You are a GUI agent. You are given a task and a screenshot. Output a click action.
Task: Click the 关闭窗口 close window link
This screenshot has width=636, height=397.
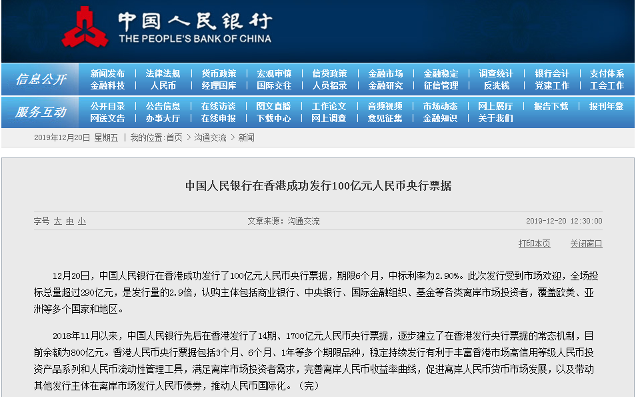coord(586,244)
